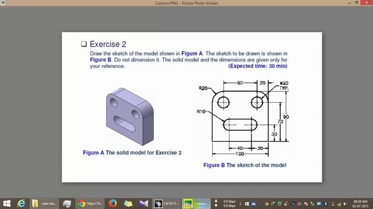The image size is (373, 209).
Task: Click the network speed meter arrows
Action: (x=216, y=203)
